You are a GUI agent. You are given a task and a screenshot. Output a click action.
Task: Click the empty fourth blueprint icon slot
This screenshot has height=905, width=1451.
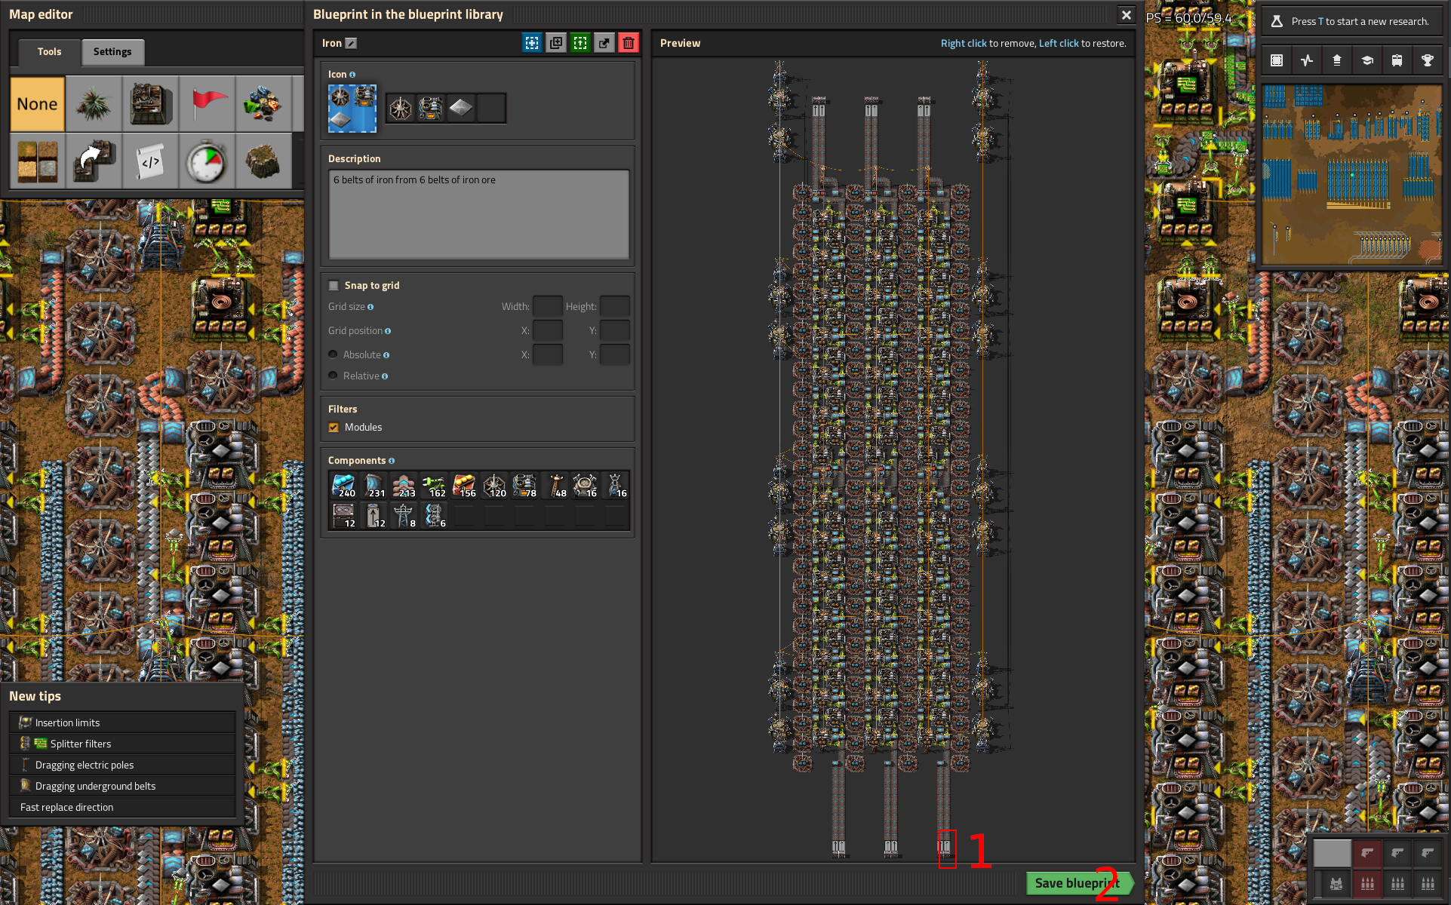[491, 109]
